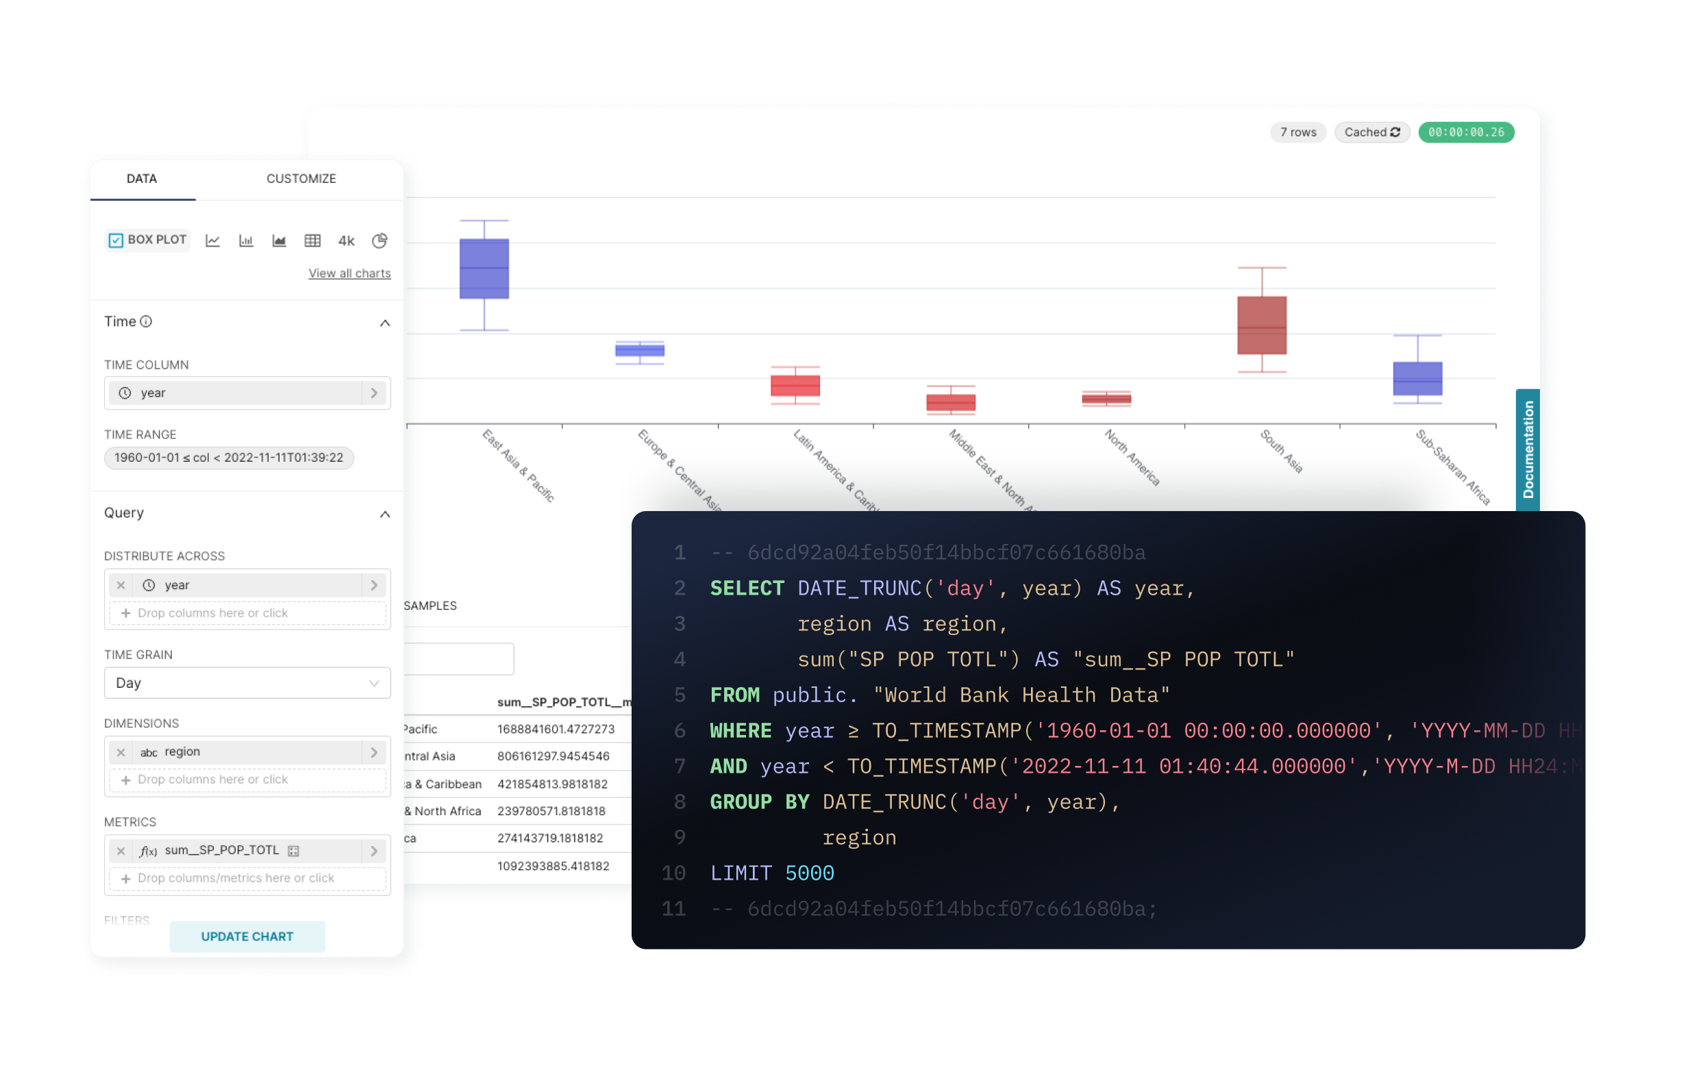The width and height of the screenshot is (1703, 1066).
Task: Collapse the Time section
Action: click(x=385, y=323)
